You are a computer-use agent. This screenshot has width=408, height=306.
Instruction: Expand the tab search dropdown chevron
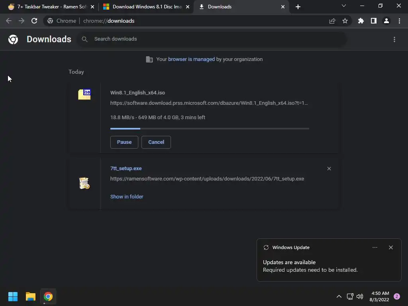click(344, 6)
